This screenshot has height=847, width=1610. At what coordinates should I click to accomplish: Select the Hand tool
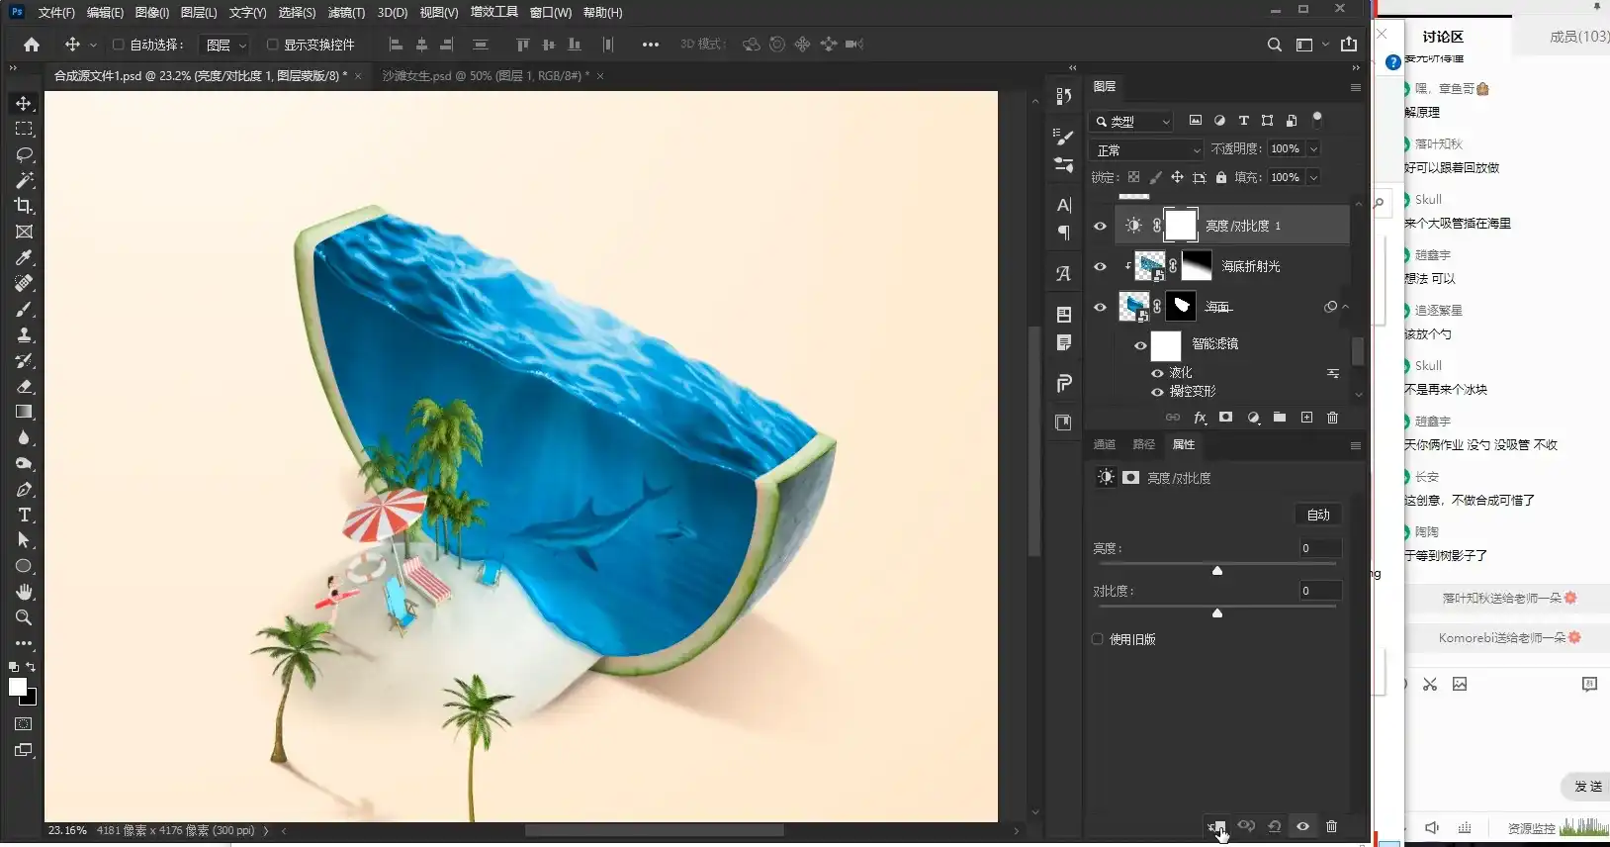tap(24, 592)
